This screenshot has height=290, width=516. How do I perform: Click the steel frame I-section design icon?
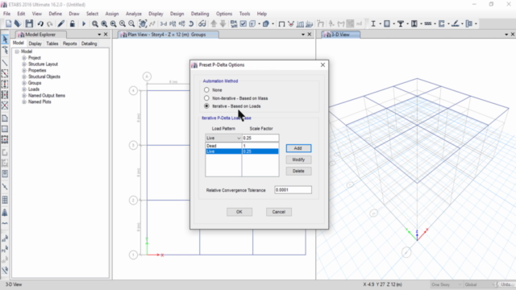373,23
